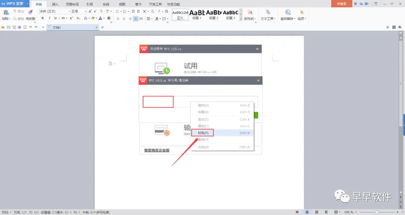
Task: Switch to the 插入 ribbon tab
Action: click(x=55, y=4)
